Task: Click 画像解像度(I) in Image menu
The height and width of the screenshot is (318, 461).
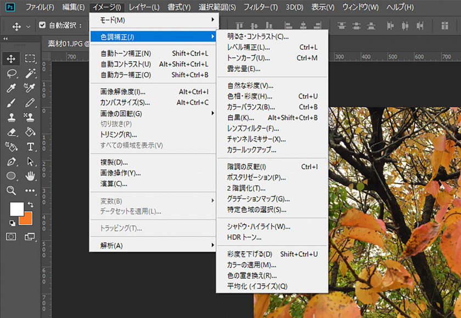Action: point(123,92)
